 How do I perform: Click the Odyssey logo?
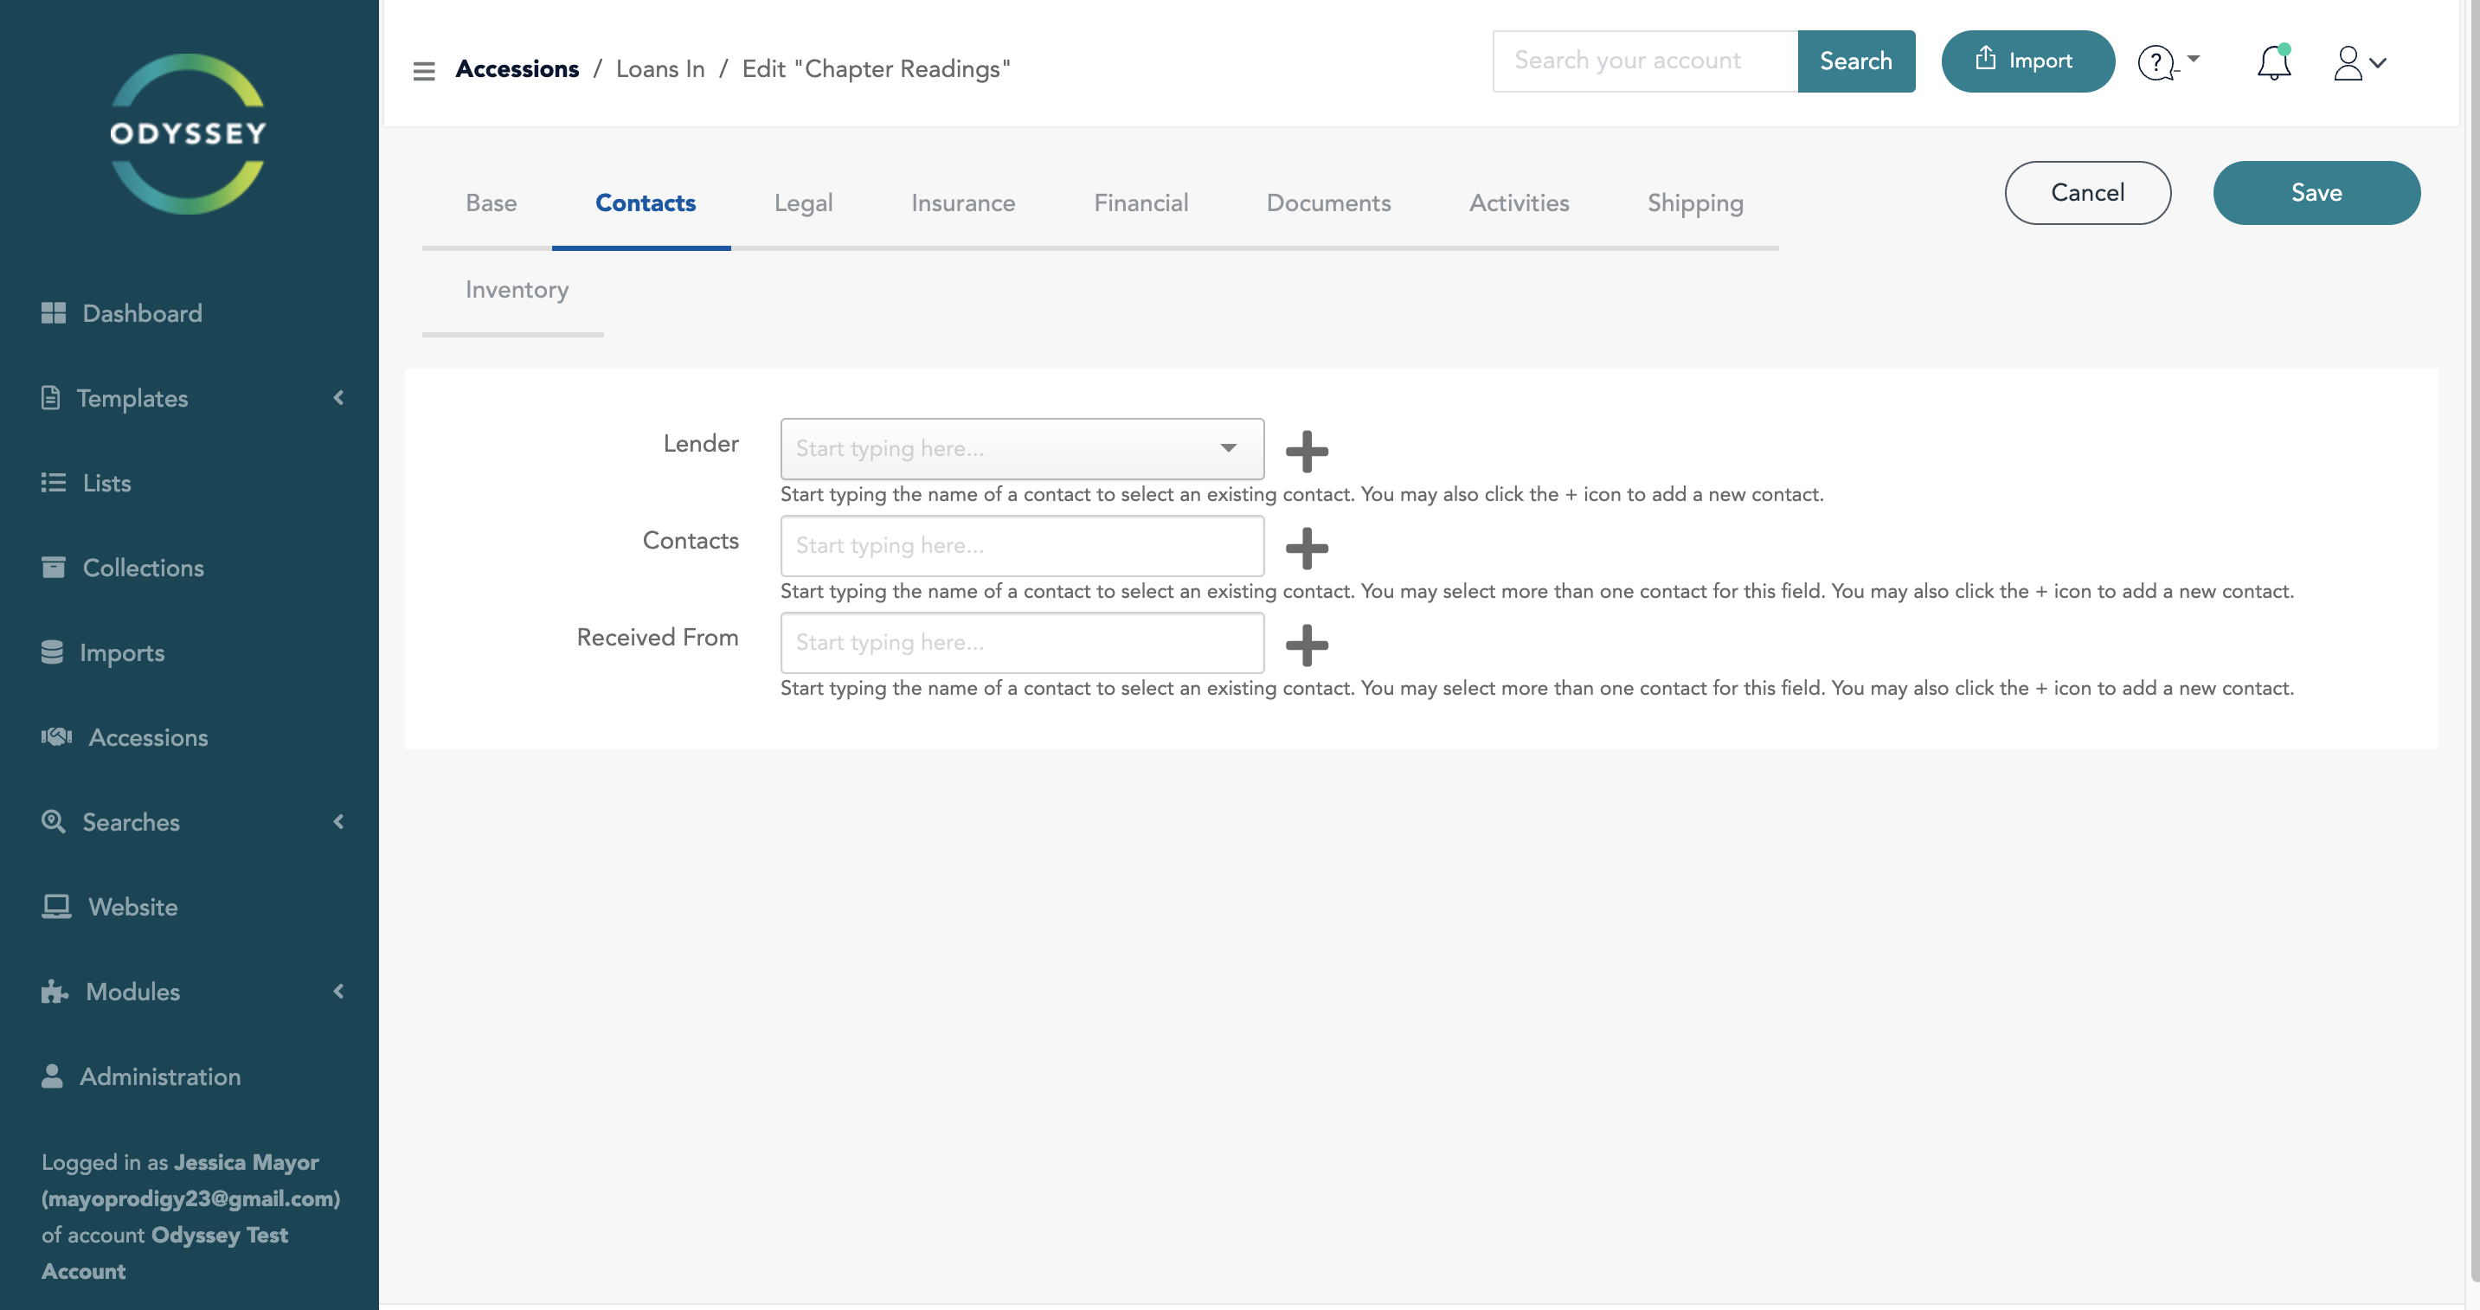click(188, 133)
